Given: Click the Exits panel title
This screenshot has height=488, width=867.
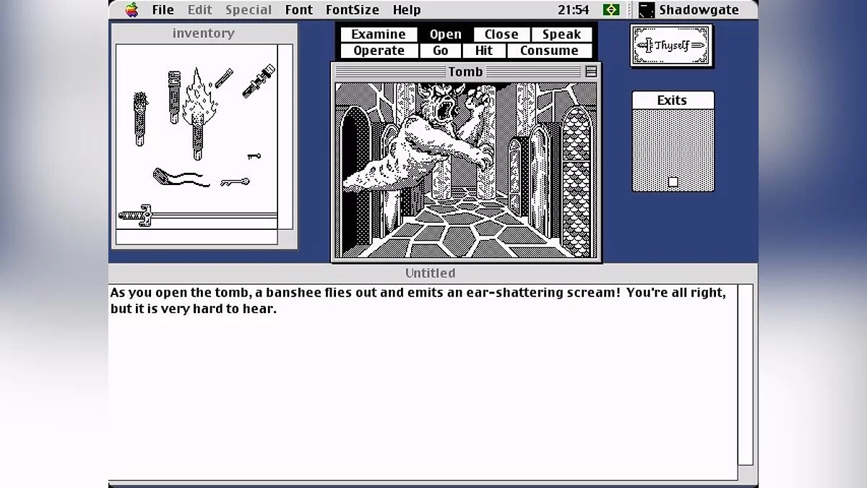Looking at the screenshot, I should tap(672, 100).
